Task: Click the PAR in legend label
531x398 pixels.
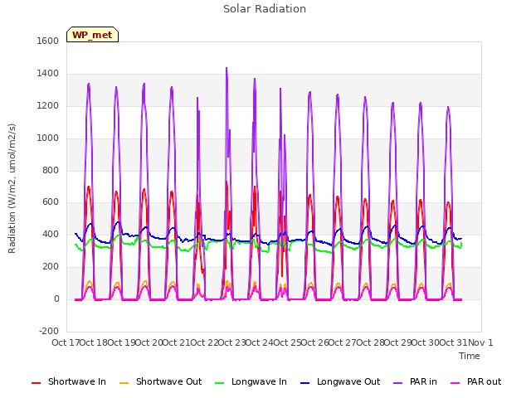Action: click(423, 381)
